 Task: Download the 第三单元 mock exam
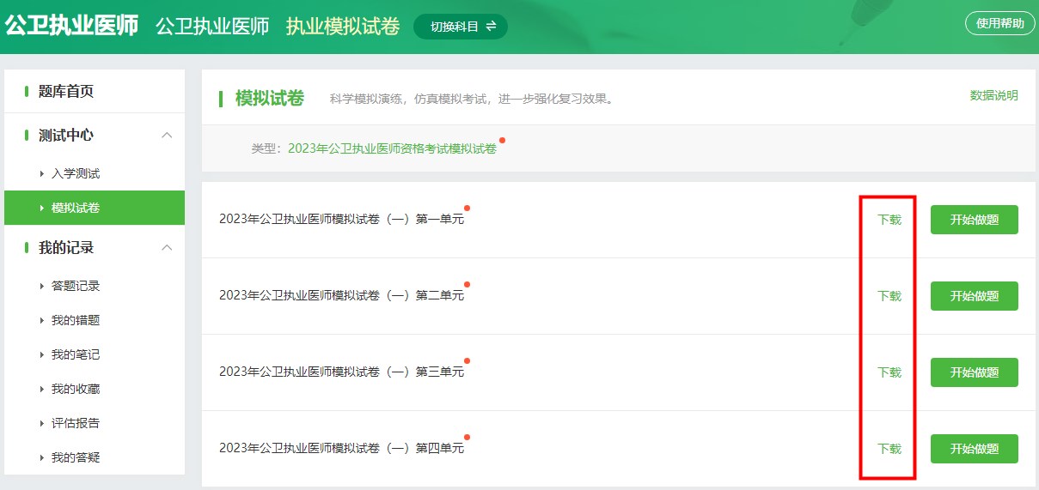[889, 372]
